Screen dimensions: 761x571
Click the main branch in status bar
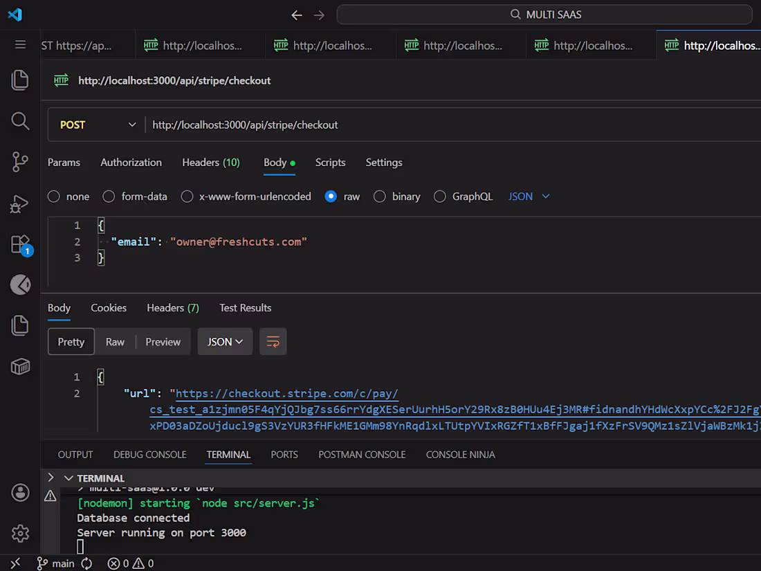56,563
